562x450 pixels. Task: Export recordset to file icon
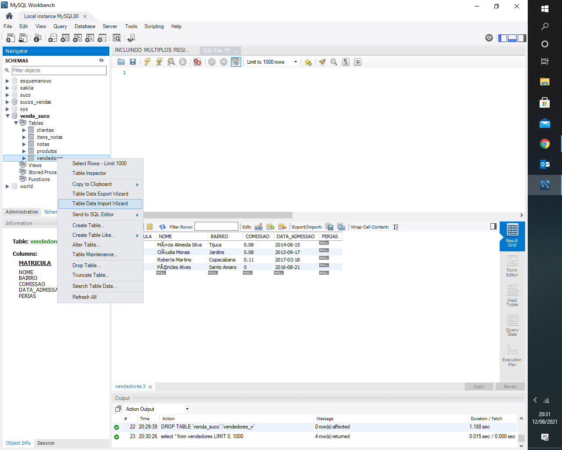(329, 227)
